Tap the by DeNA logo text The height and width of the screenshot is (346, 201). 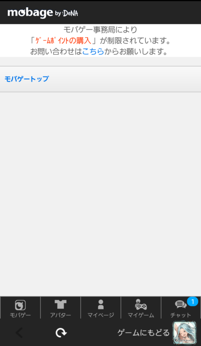click(x=67, y=14)
